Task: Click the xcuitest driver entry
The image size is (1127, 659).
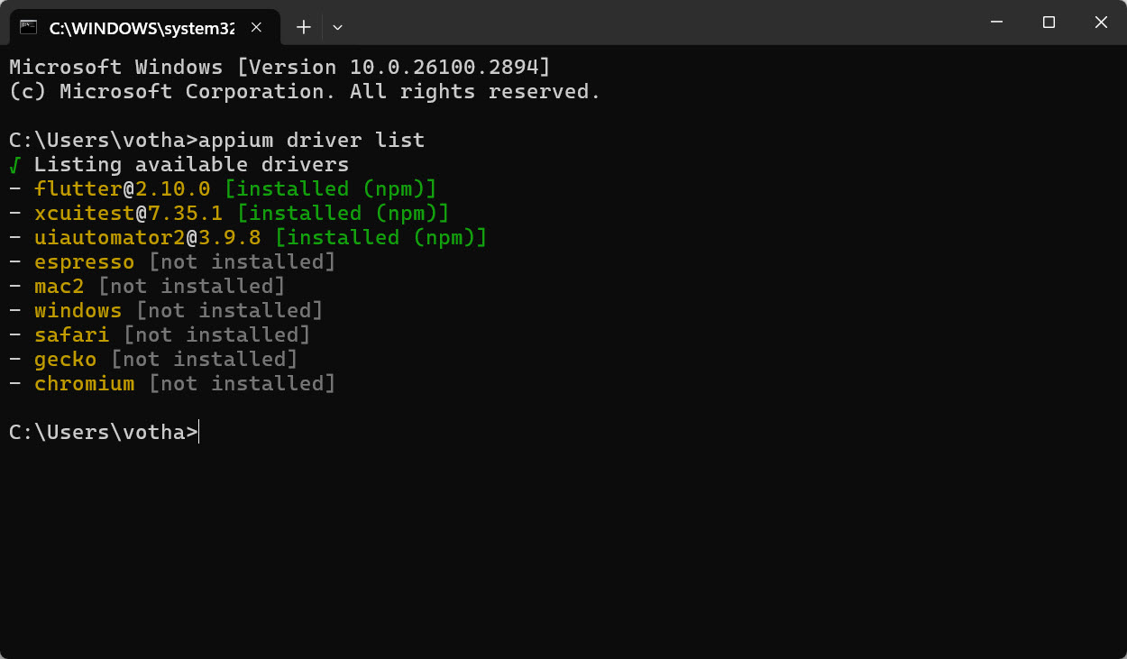Action: [229, 214]
